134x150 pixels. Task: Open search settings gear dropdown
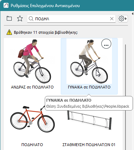123,18
